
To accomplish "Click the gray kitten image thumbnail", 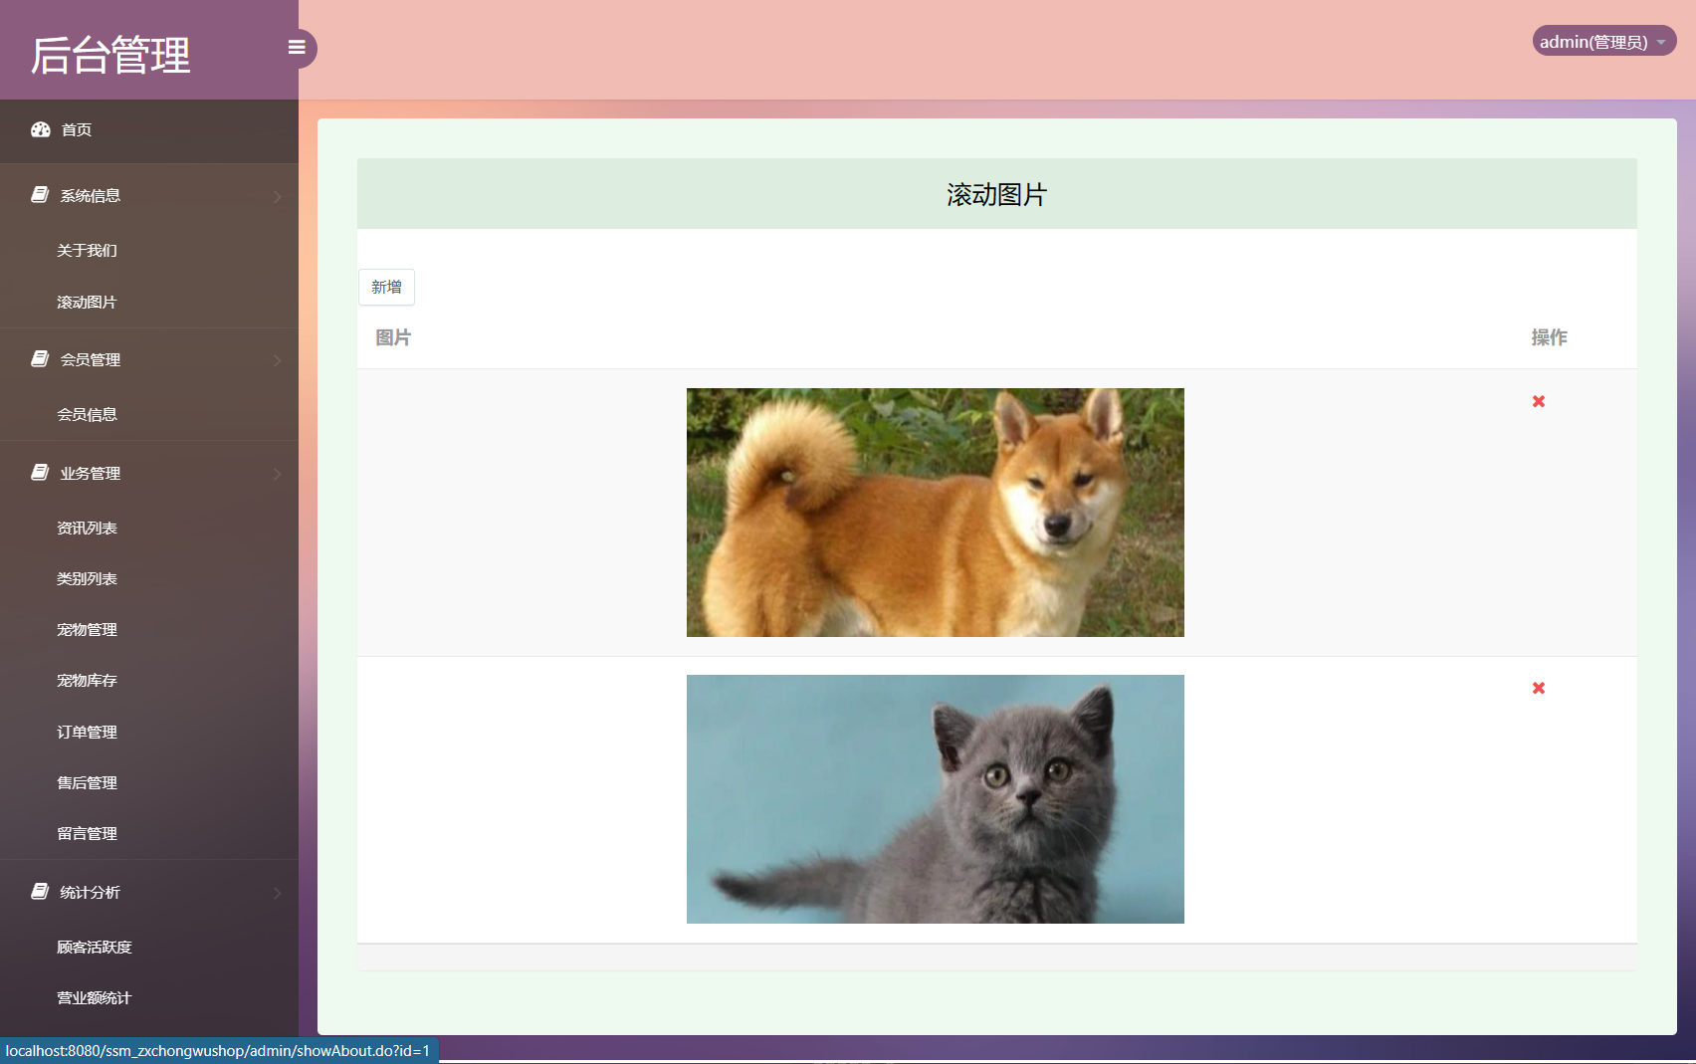I will click(x=935, y=798).
